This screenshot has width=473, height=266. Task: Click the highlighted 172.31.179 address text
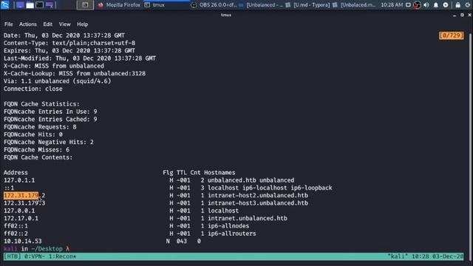pyautogui.click(x=21, y=195)
